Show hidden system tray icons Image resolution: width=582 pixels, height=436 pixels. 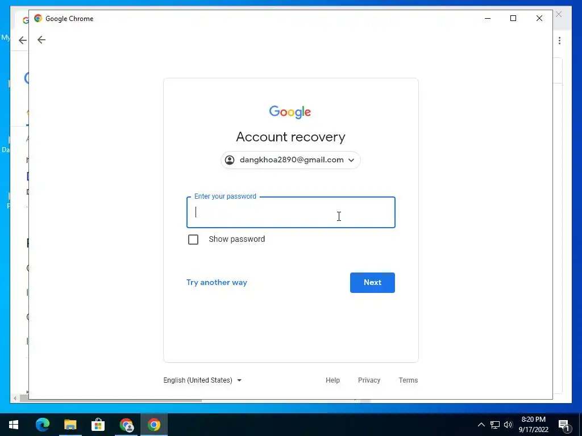coord(481,425)
